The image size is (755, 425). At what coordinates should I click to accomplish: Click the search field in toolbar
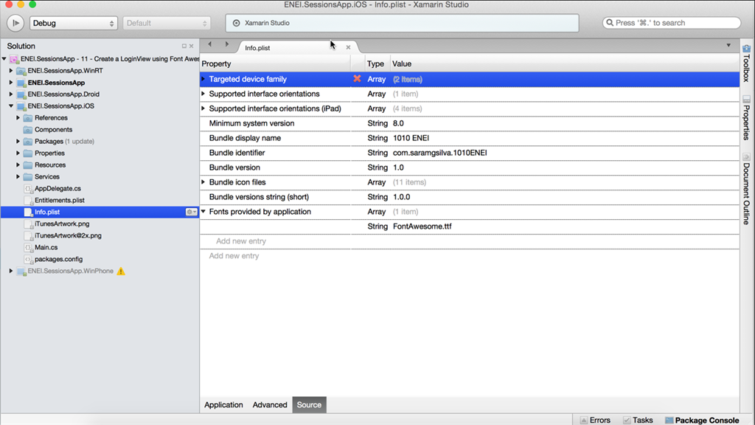(671, 23)
